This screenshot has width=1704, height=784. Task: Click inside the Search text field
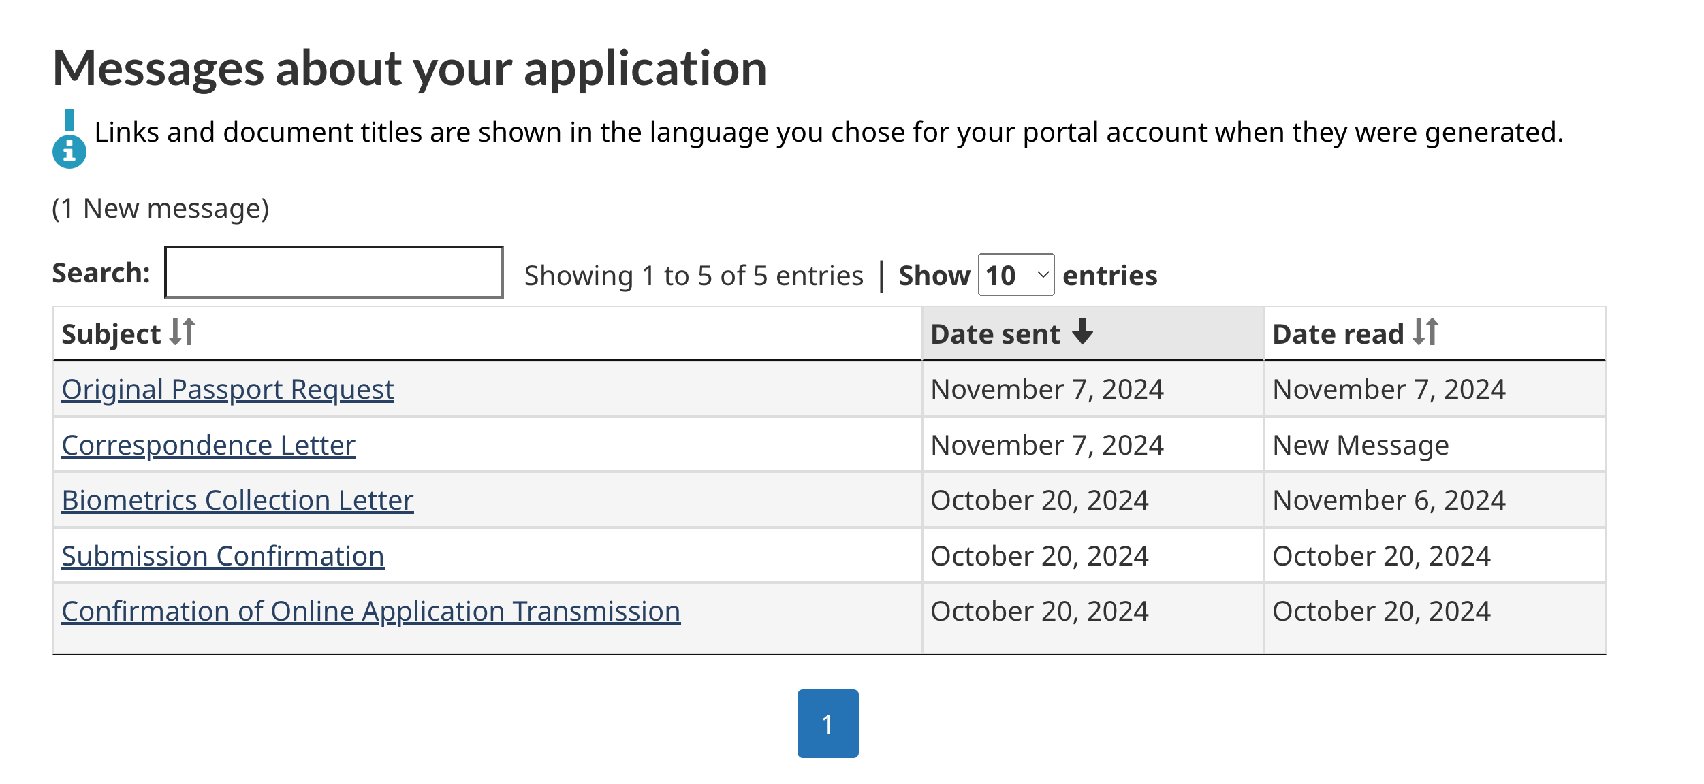tap(334, 273)
